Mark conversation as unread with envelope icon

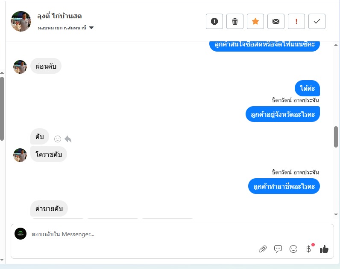(276, 21)
